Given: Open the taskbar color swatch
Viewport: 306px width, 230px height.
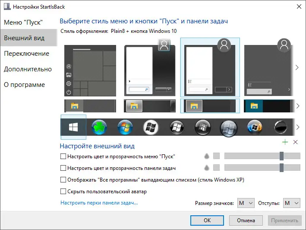Looking at the screenshot, I should (216, 168).
